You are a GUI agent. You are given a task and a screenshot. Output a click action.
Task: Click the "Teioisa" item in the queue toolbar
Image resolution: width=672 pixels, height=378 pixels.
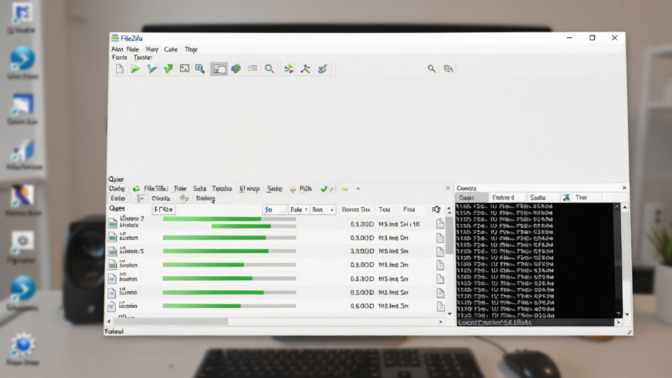click(x=222, y=188)
